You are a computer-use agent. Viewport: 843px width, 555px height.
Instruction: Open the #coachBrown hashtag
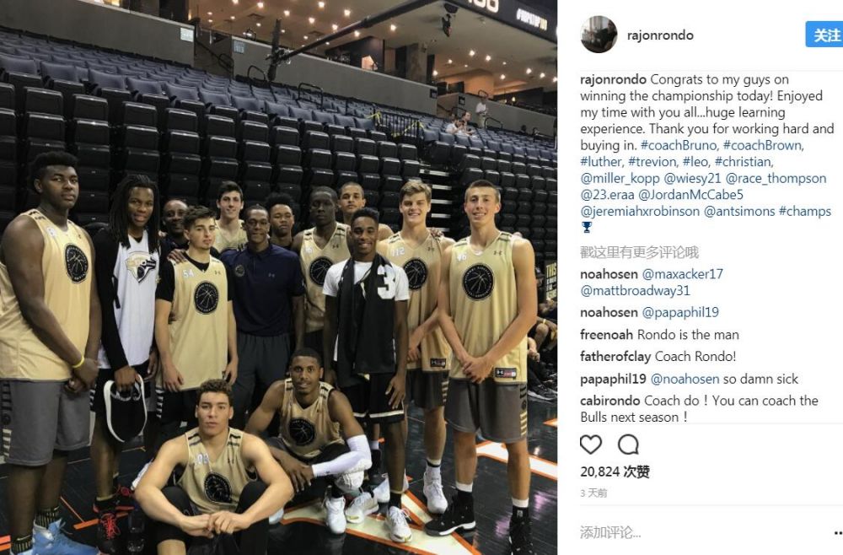tap(764, 145)
